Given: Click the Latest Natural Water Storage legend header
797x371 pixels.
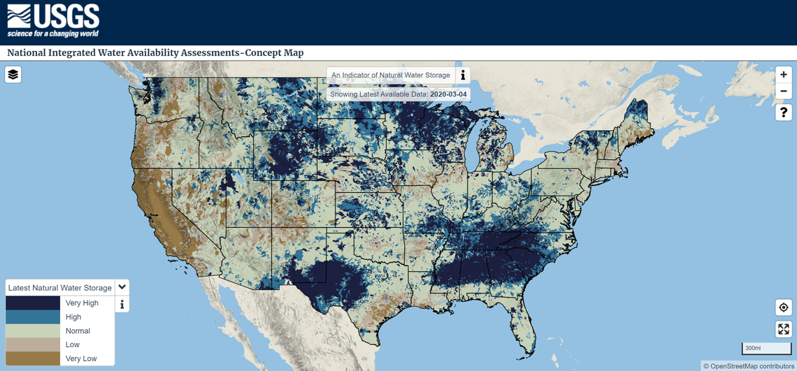Looking at the screenshot, I should (x=59, y=288).
